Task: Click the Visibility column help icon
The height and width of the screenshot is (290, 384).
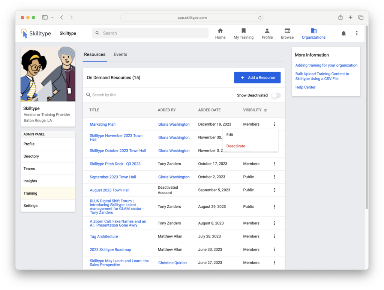Action: coord(265,110)
